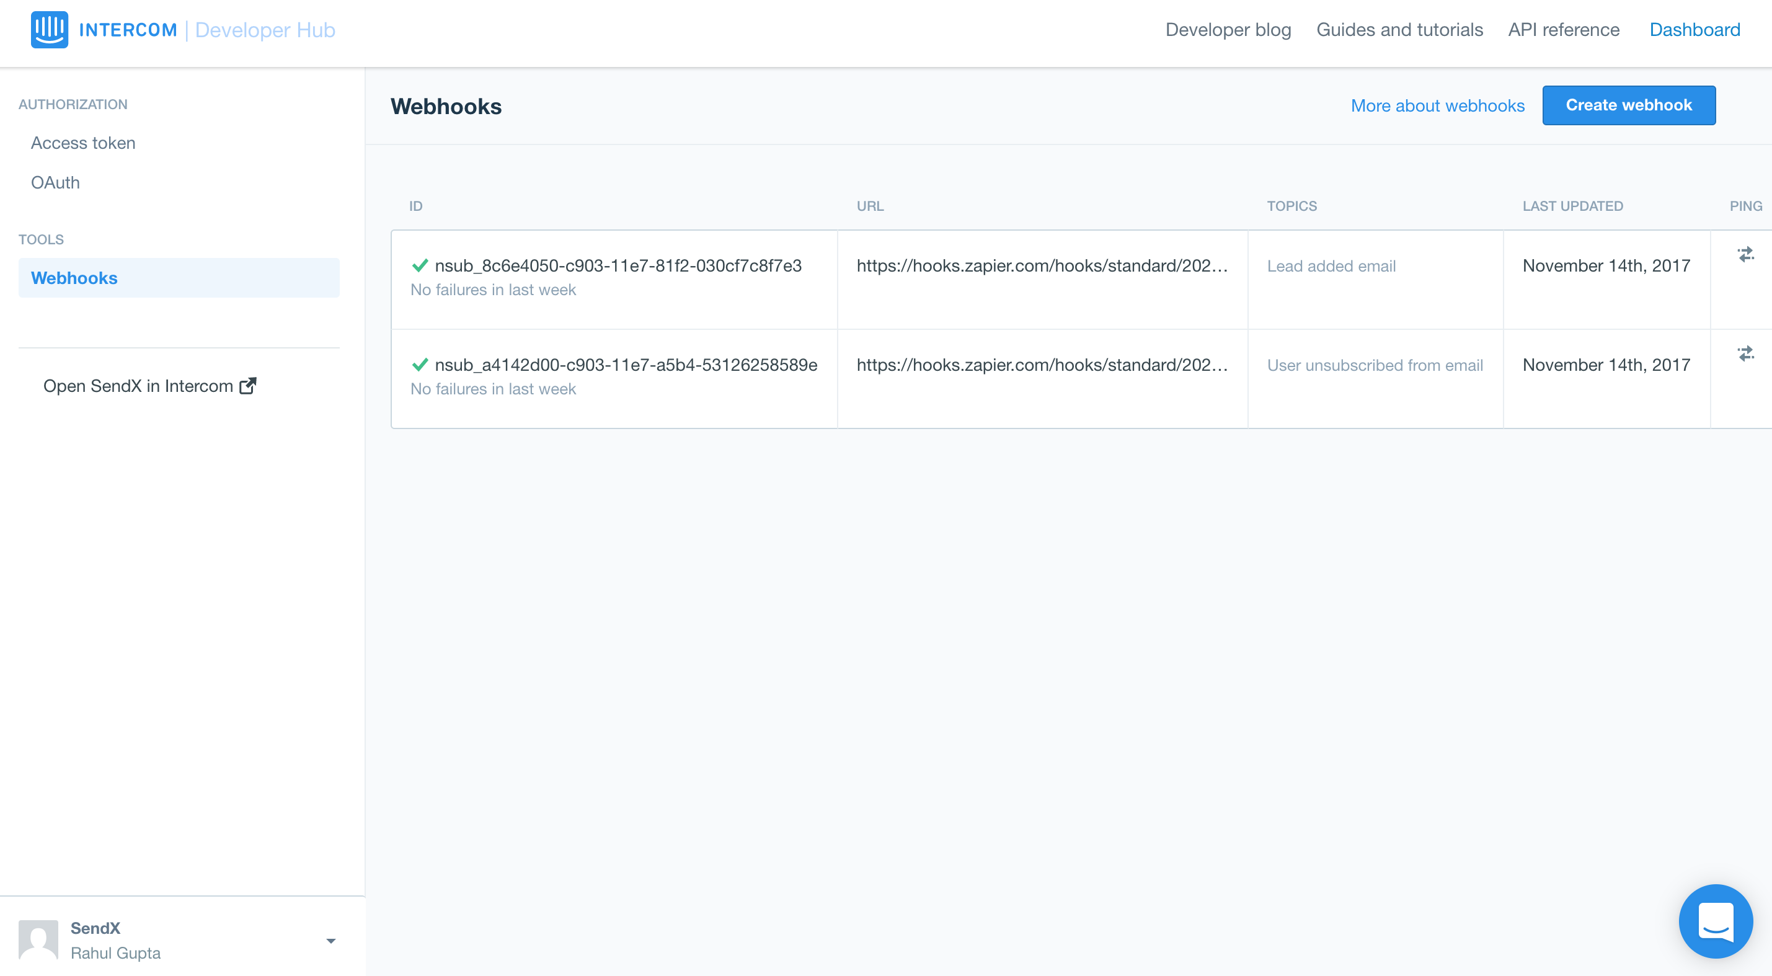Click green checkmark of nsub_8c6e4050 webhook

[420, 265]
